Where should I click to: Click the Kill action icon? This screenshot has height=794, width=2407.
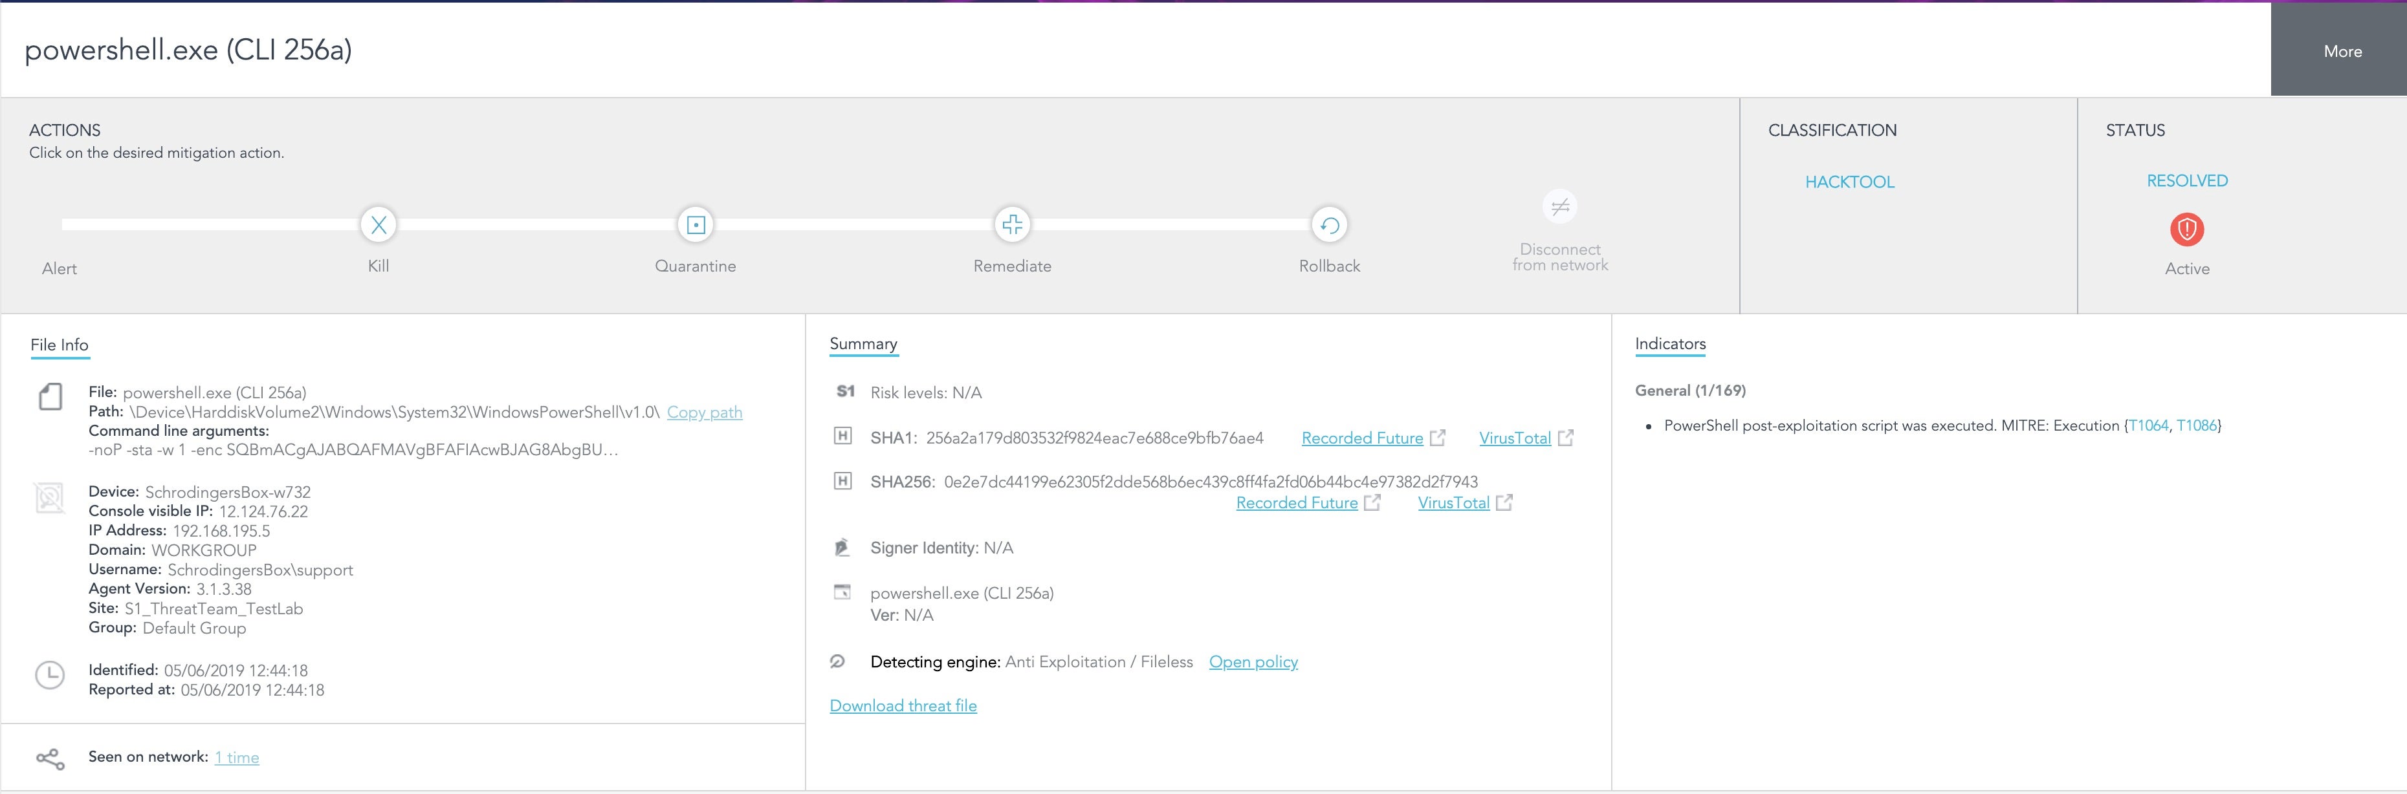[x=378, y=224]
